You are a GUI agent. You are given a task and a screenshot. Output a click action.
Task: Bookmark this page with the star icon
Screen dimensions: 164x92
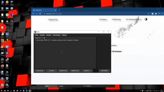pyautogui.click(x=148, y=14)
